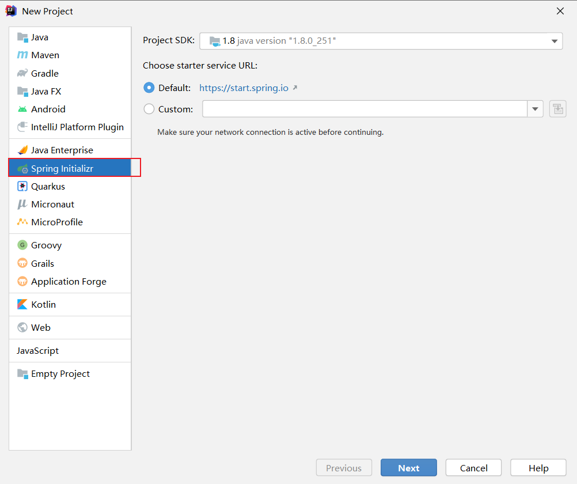Screen dimensions: 577x484
Task: Click the Previous button
Action: [344, 468]
